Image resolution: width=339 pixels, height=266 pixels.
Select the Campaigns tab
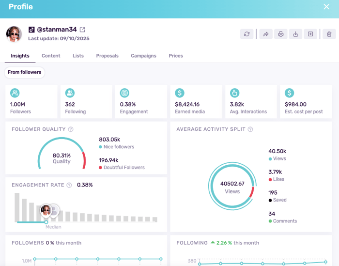click(x=143, y=56)
